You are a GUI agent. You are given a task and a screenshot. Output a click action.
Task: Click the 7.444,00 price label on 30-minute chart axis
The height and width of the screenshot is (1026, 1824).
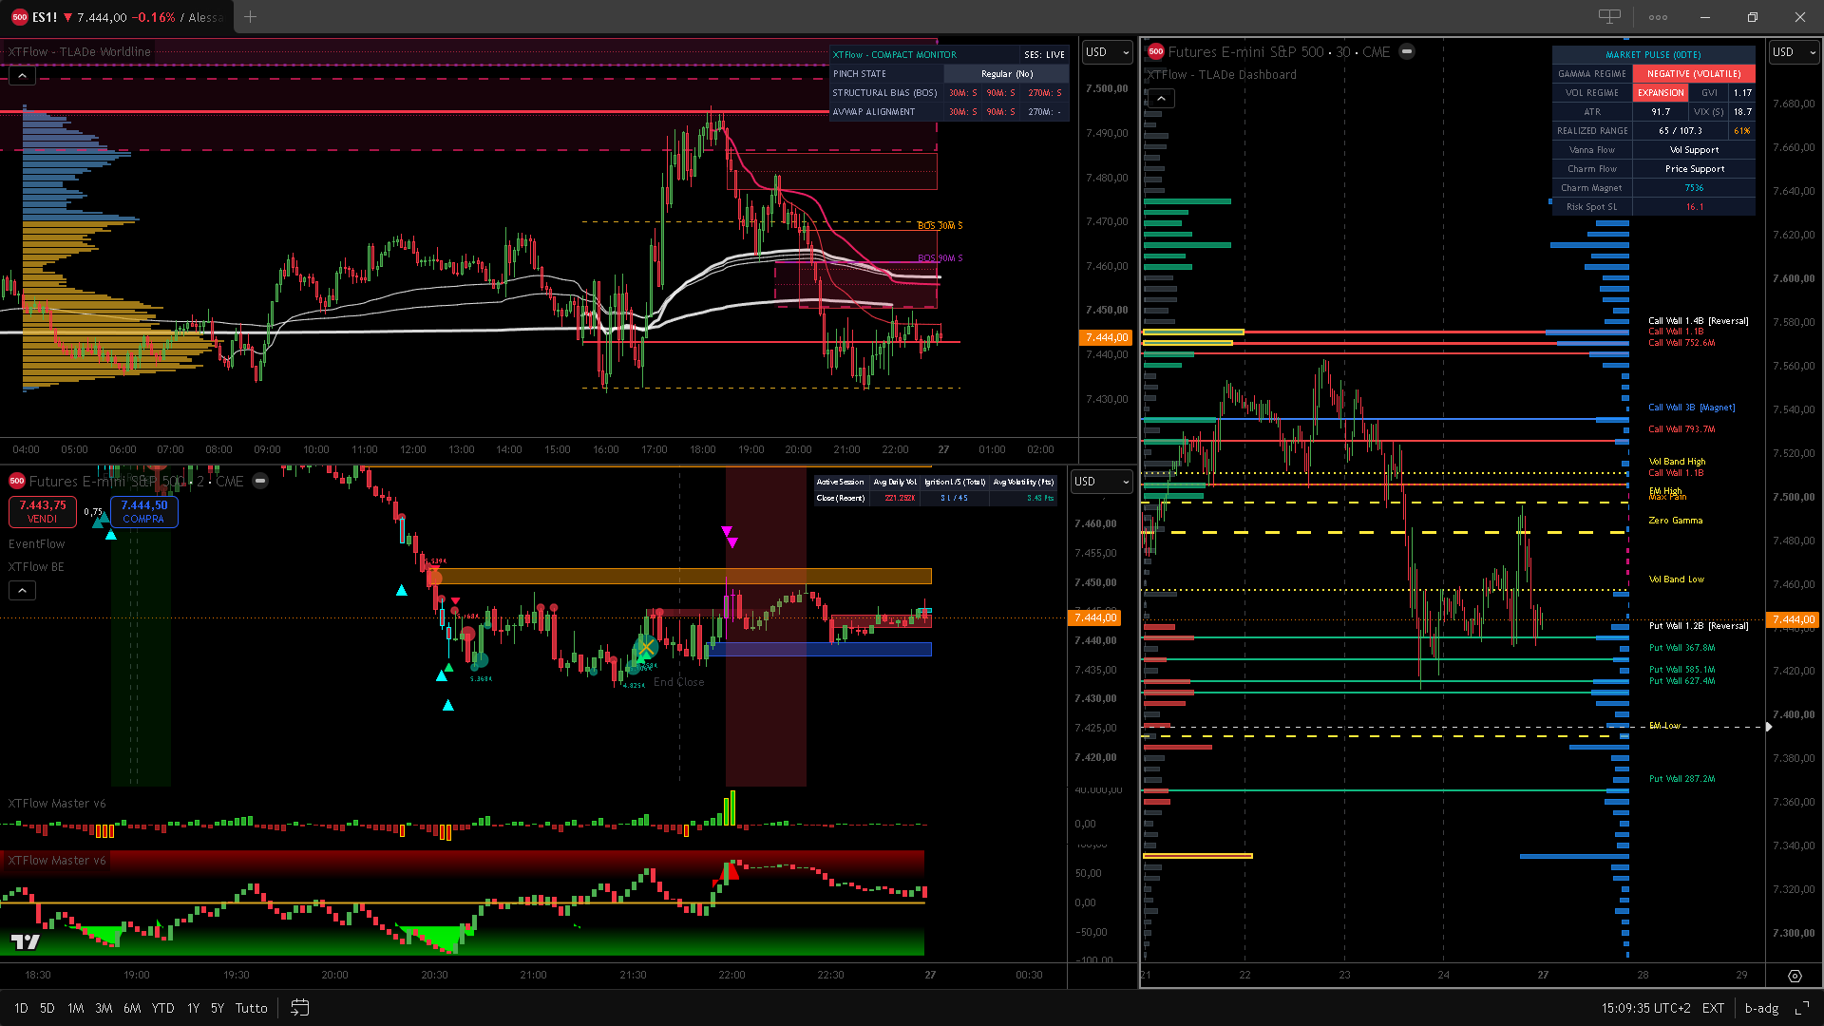coord(1792,619)
